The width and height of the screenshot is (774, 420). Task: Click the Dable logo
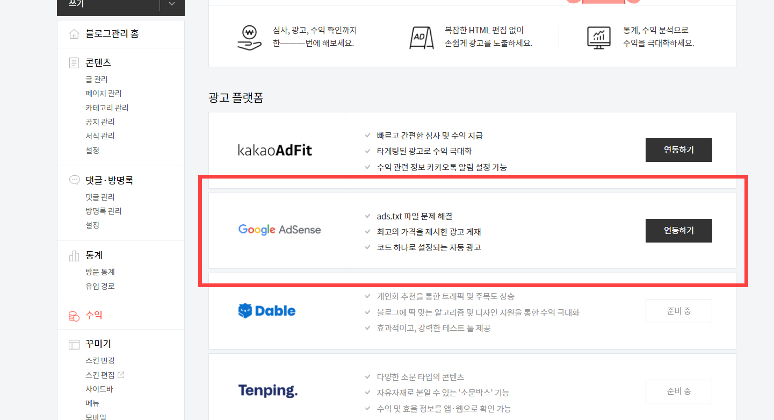(267, 311)
